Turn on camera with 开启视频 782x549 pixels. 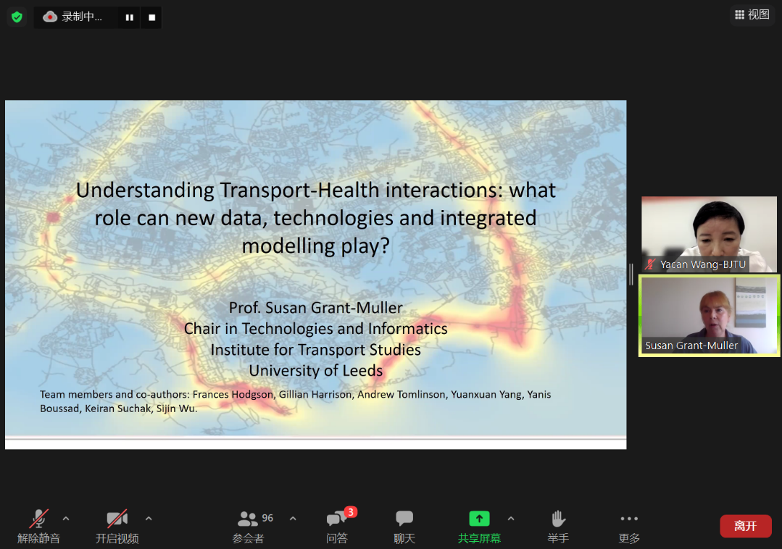pos(117,526)
